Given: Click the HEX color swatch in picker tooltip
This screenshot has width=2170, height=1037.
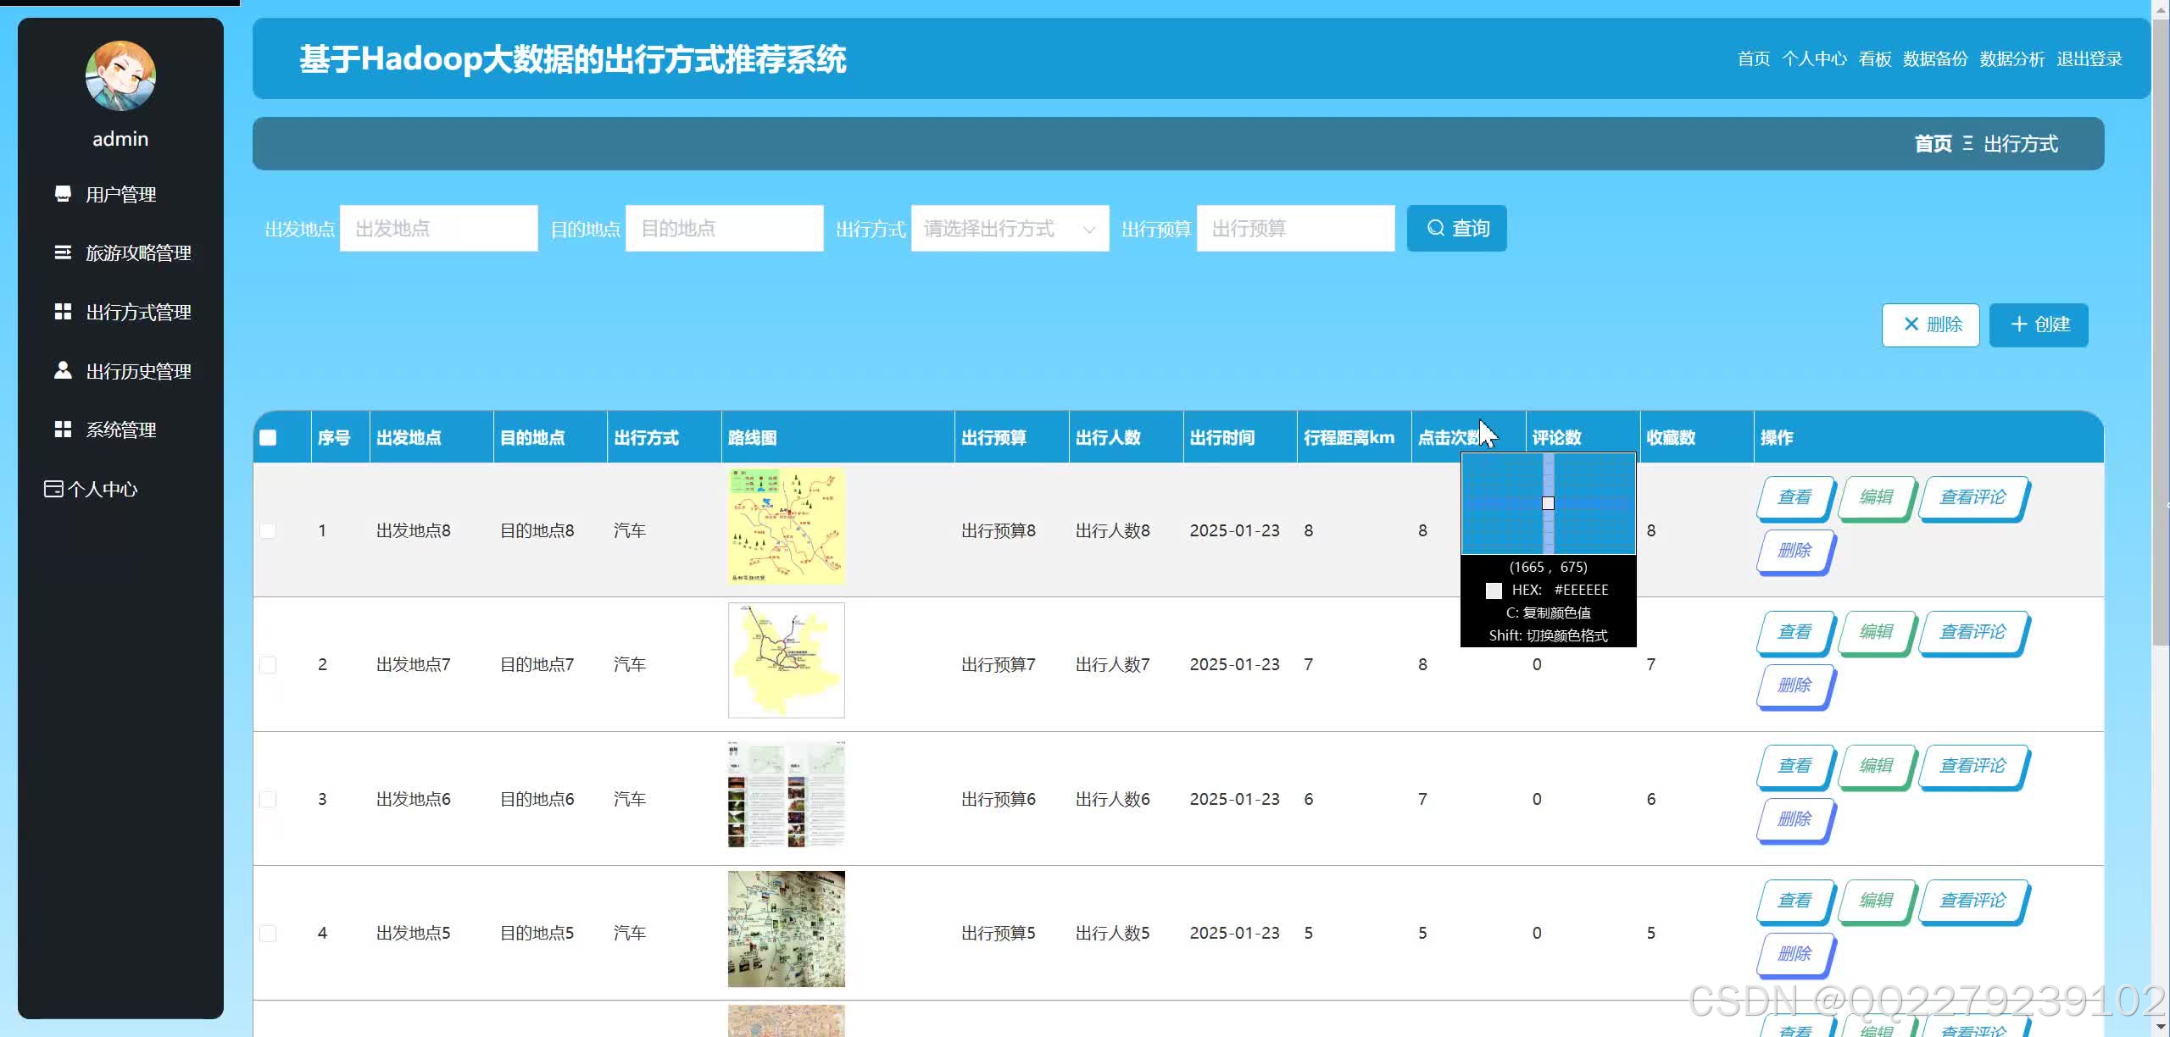Looking at the screenshot, I should click(1494, 591).
